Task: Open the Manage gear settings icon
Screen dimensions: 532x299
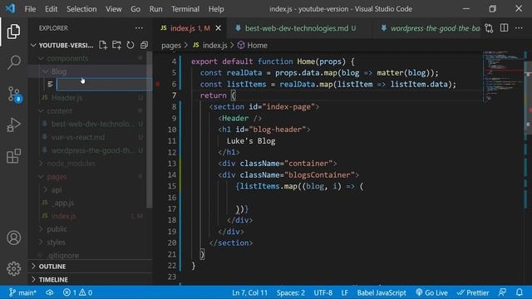Action: coord(13,268)
